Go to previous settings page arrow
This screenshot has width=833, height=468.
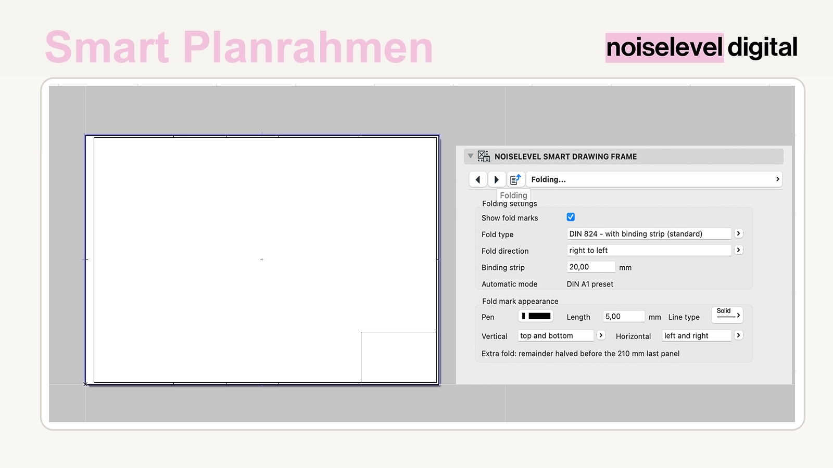[478, 179]
